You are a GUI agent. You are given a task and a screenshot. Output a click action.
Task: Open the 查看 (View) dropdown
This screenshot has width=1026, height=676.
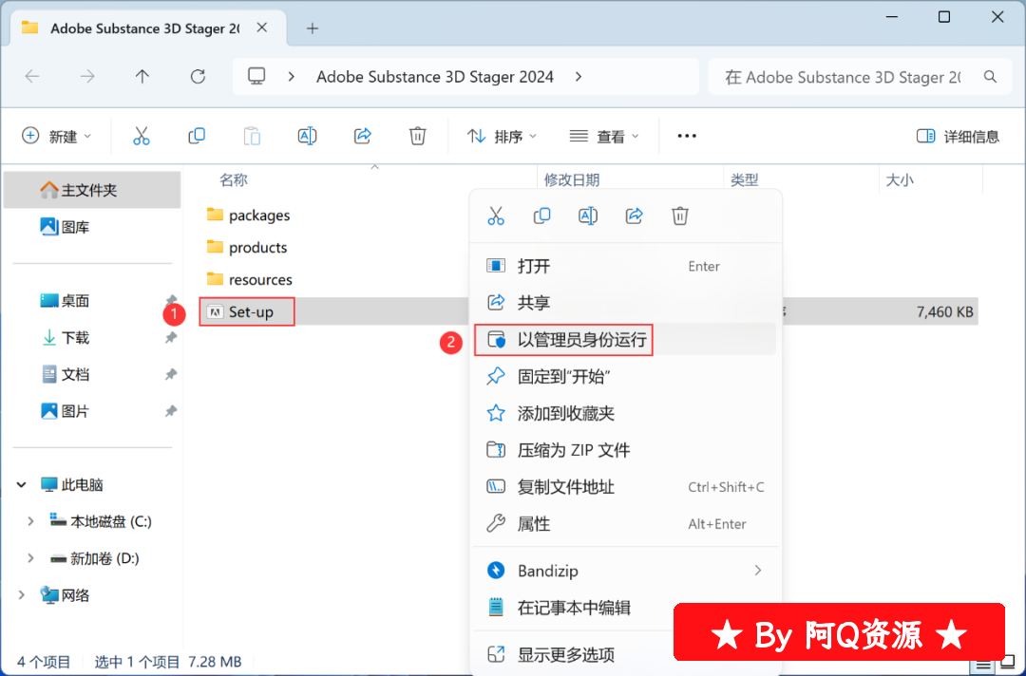604,136
